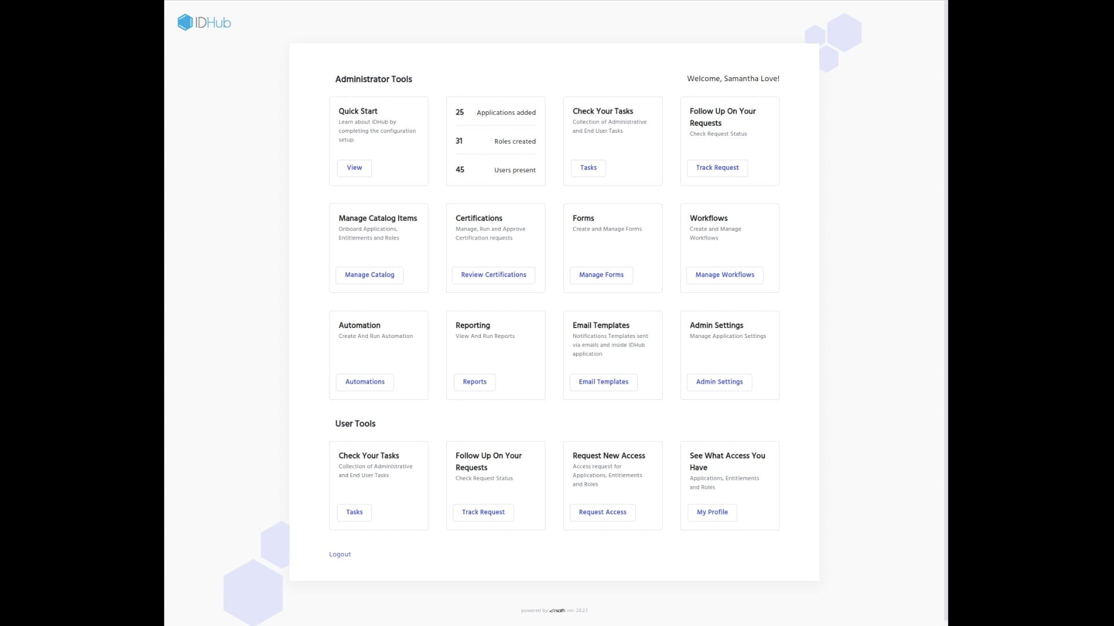Open Tasks in Administrator Check Your Tasks card
Image resolution: width=1114 pixels, height=626 pixels.
tap(588, 168)
